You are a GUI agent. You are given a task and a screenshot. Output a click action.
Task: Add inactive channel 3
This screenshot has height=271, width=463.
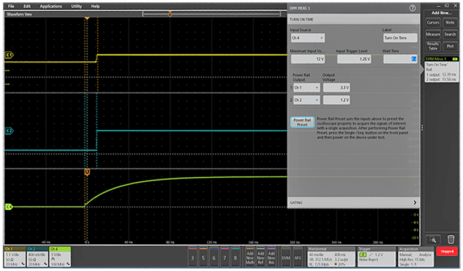click(193, 257)
